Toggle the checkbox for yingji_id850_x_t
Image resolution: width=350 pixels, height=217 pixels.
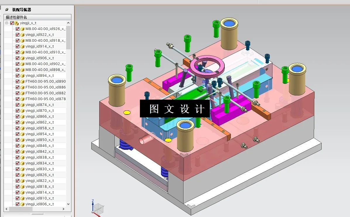[x=18, y=140]
